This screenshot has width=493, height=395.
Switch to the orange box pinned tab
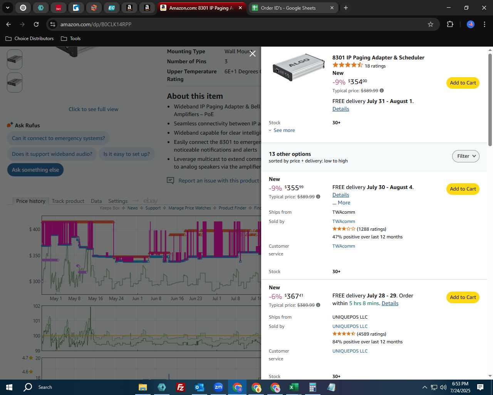pyautogui.click(x=94, y=8)
